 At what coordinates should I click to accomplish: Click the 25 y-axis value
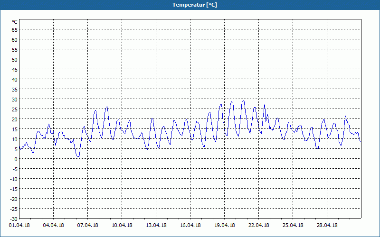pyautogui.click(x=15, y=109)
